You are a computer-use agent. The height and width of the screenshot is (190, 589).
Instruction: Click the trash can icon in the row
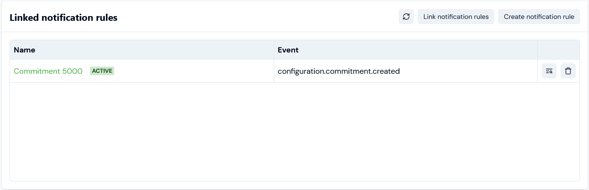568,71
